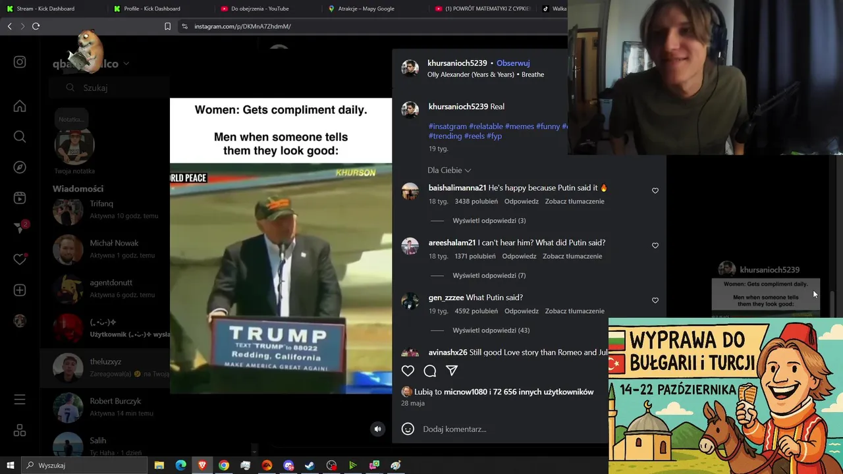The image size is (843, 474).
Task: Open the Meta apps grid icon
Action: (20, 431)
